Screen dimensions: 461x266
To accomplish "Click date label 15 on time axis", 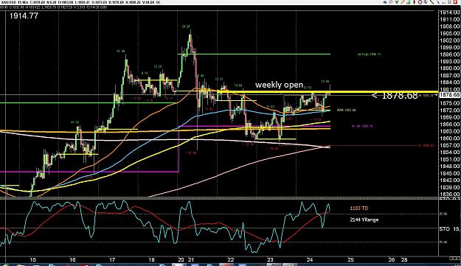I will pos(33,259).
